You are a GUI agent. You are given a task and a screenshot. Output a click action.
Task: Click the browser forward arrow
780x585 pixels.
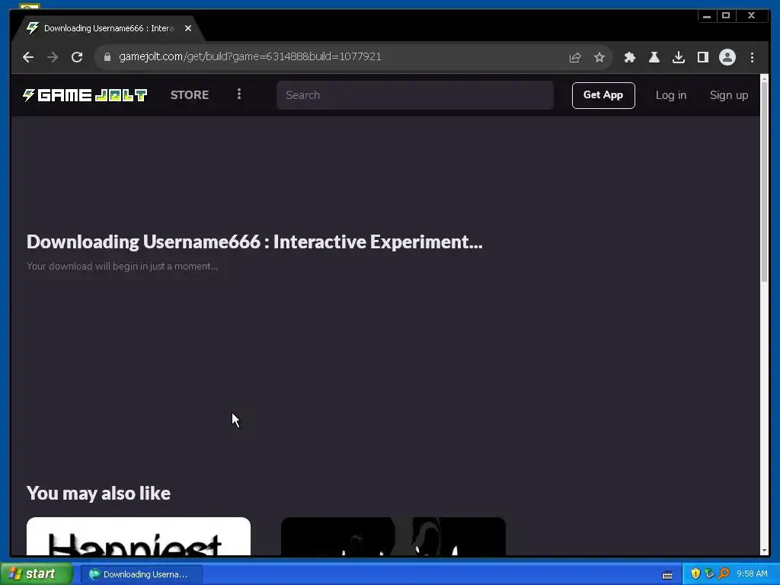tap(53, 57)
